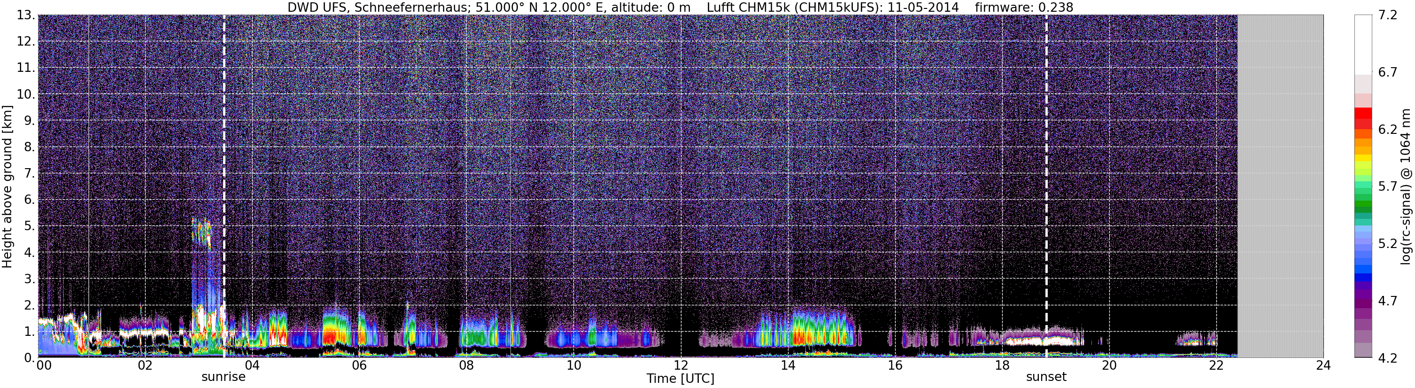Image resolution: width=1415 pixels, height=388 pixels.
Task: Click the '10.' tick label on the height axis
Action: pos(25,94)
